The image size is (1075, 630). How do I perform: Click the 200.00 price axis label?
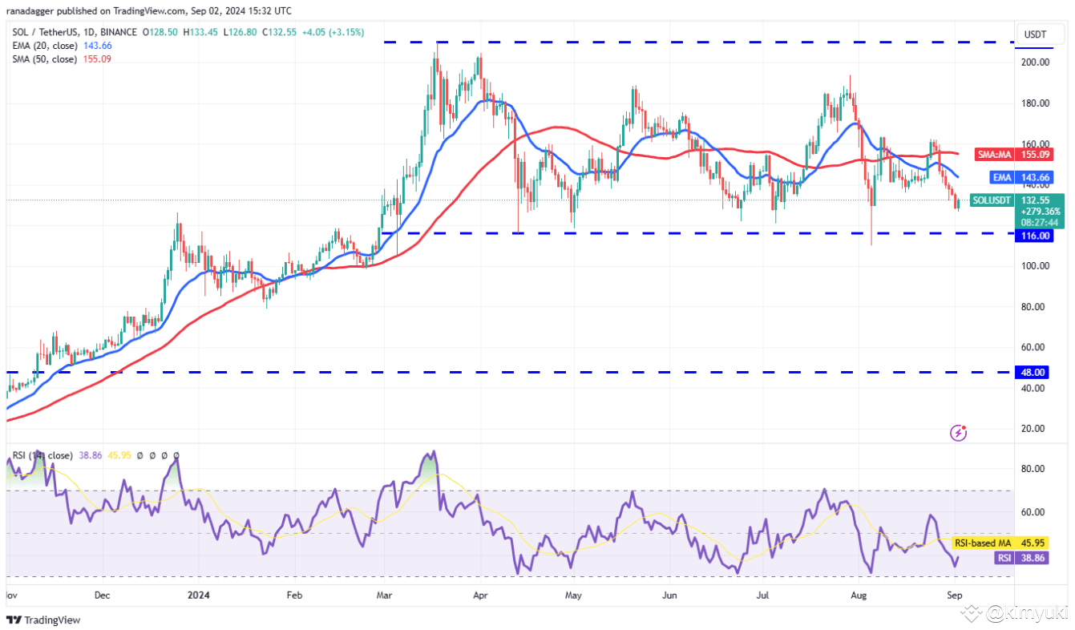1036,62
